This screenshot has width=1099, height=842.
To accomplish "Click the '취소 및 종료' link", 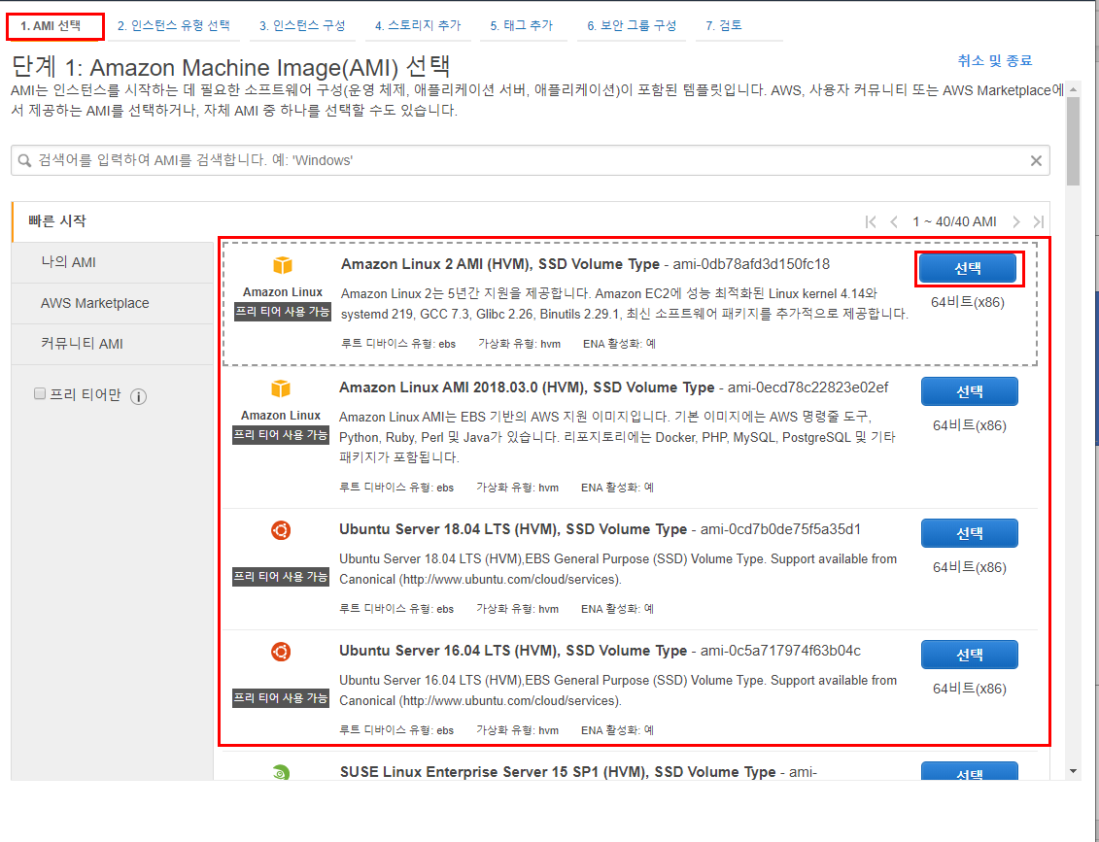I will pyautogui.click(x=995, y=61).
